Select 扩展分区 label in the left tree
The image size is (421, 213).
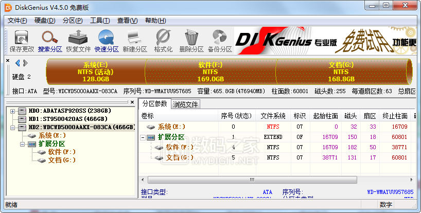(51, 144)
